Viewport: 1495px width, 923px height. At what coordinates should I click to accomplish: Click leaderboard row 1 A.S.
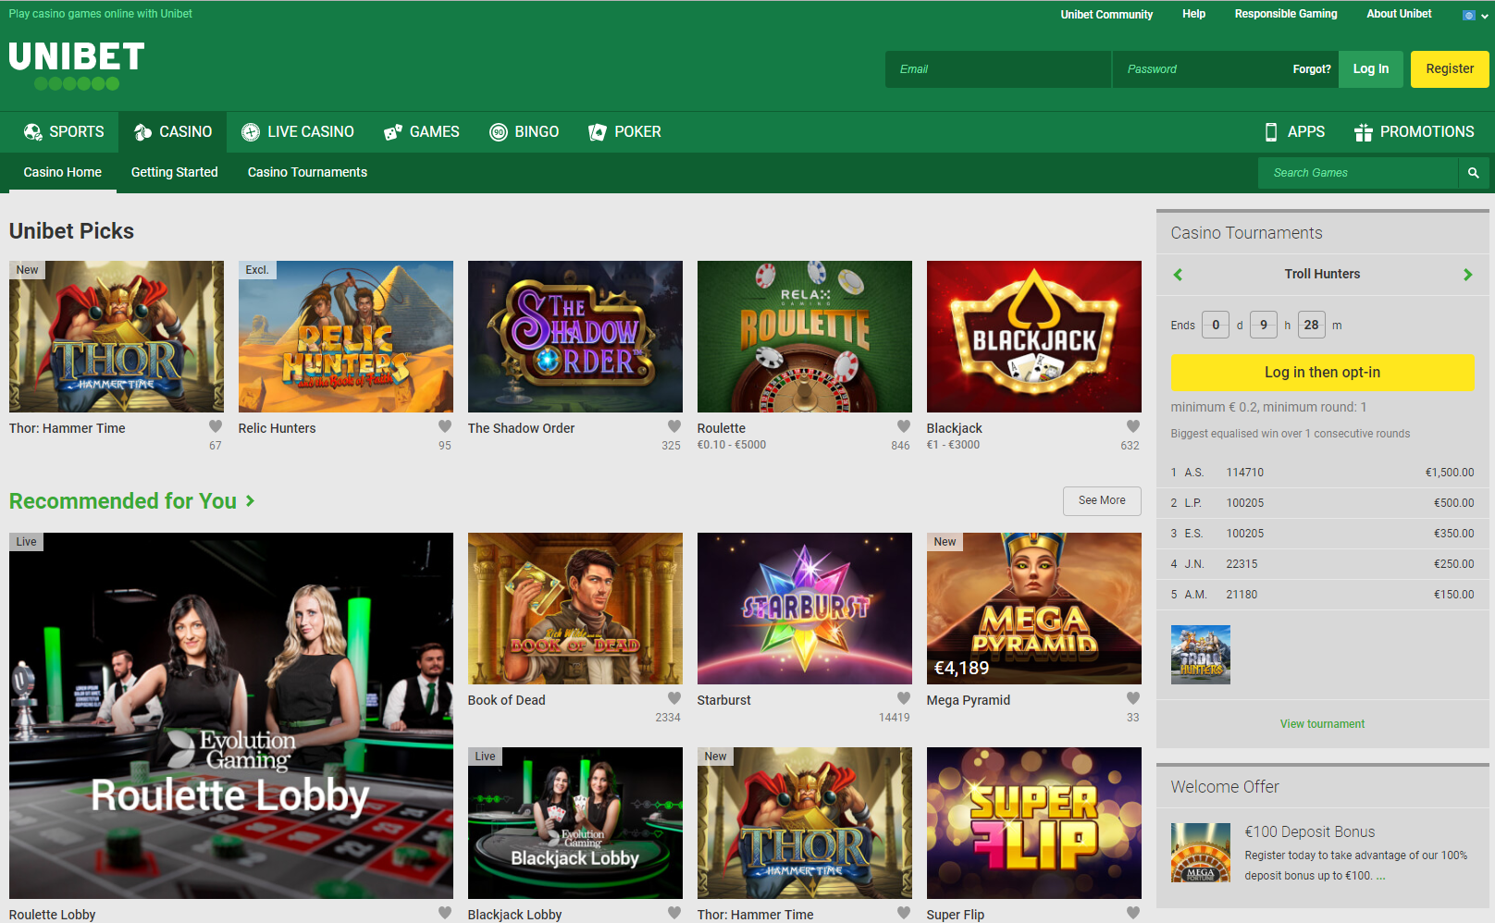(1322, 473)
